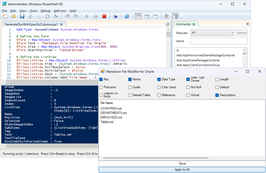
Task: Click the Undo arrow icon
Action: [x=68, y=16]
